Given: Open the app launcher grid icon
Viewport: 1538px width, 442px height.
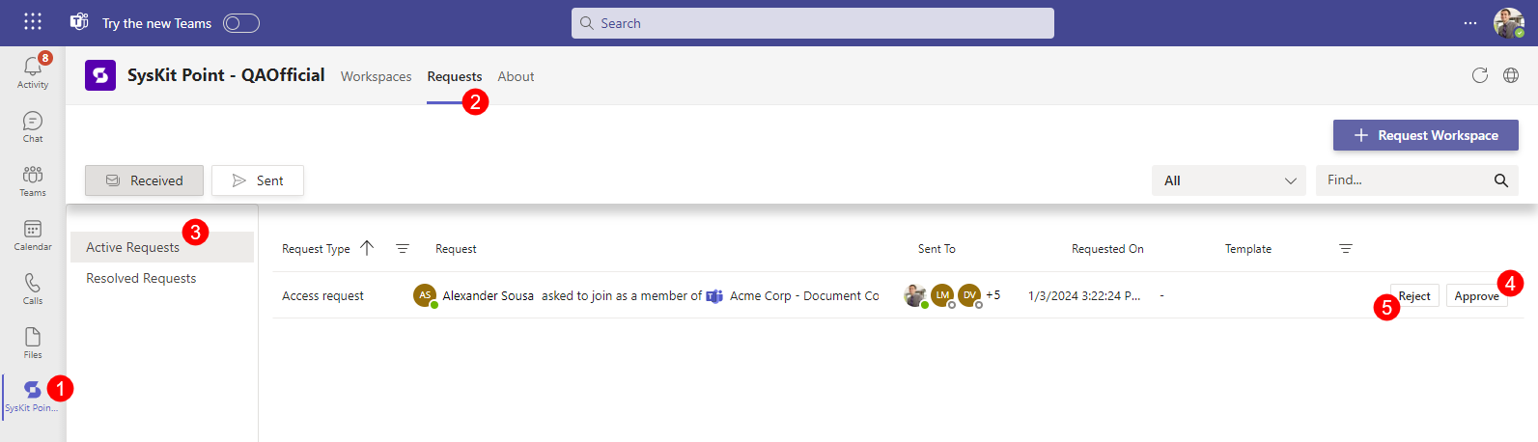Looking at the screenshot, I should [x=33, y=22].
